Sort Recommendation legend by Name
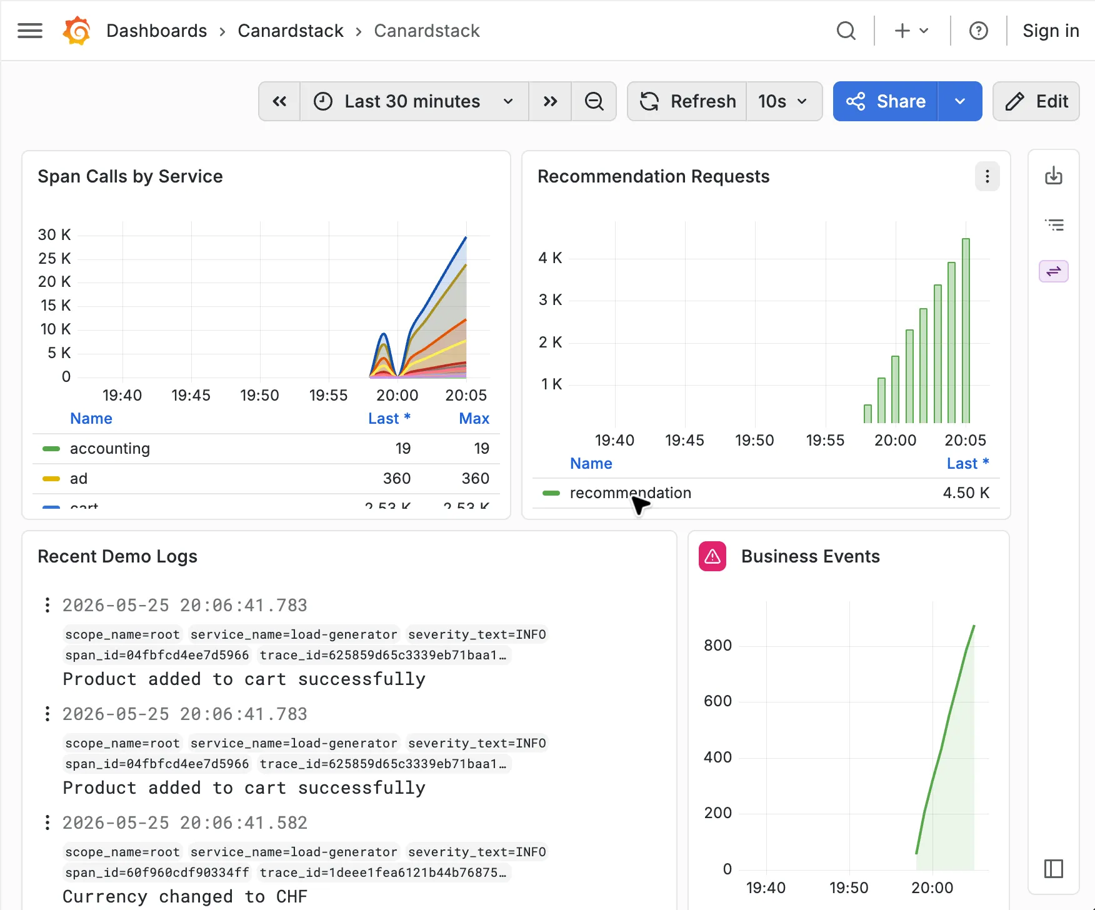 [591, 464]
